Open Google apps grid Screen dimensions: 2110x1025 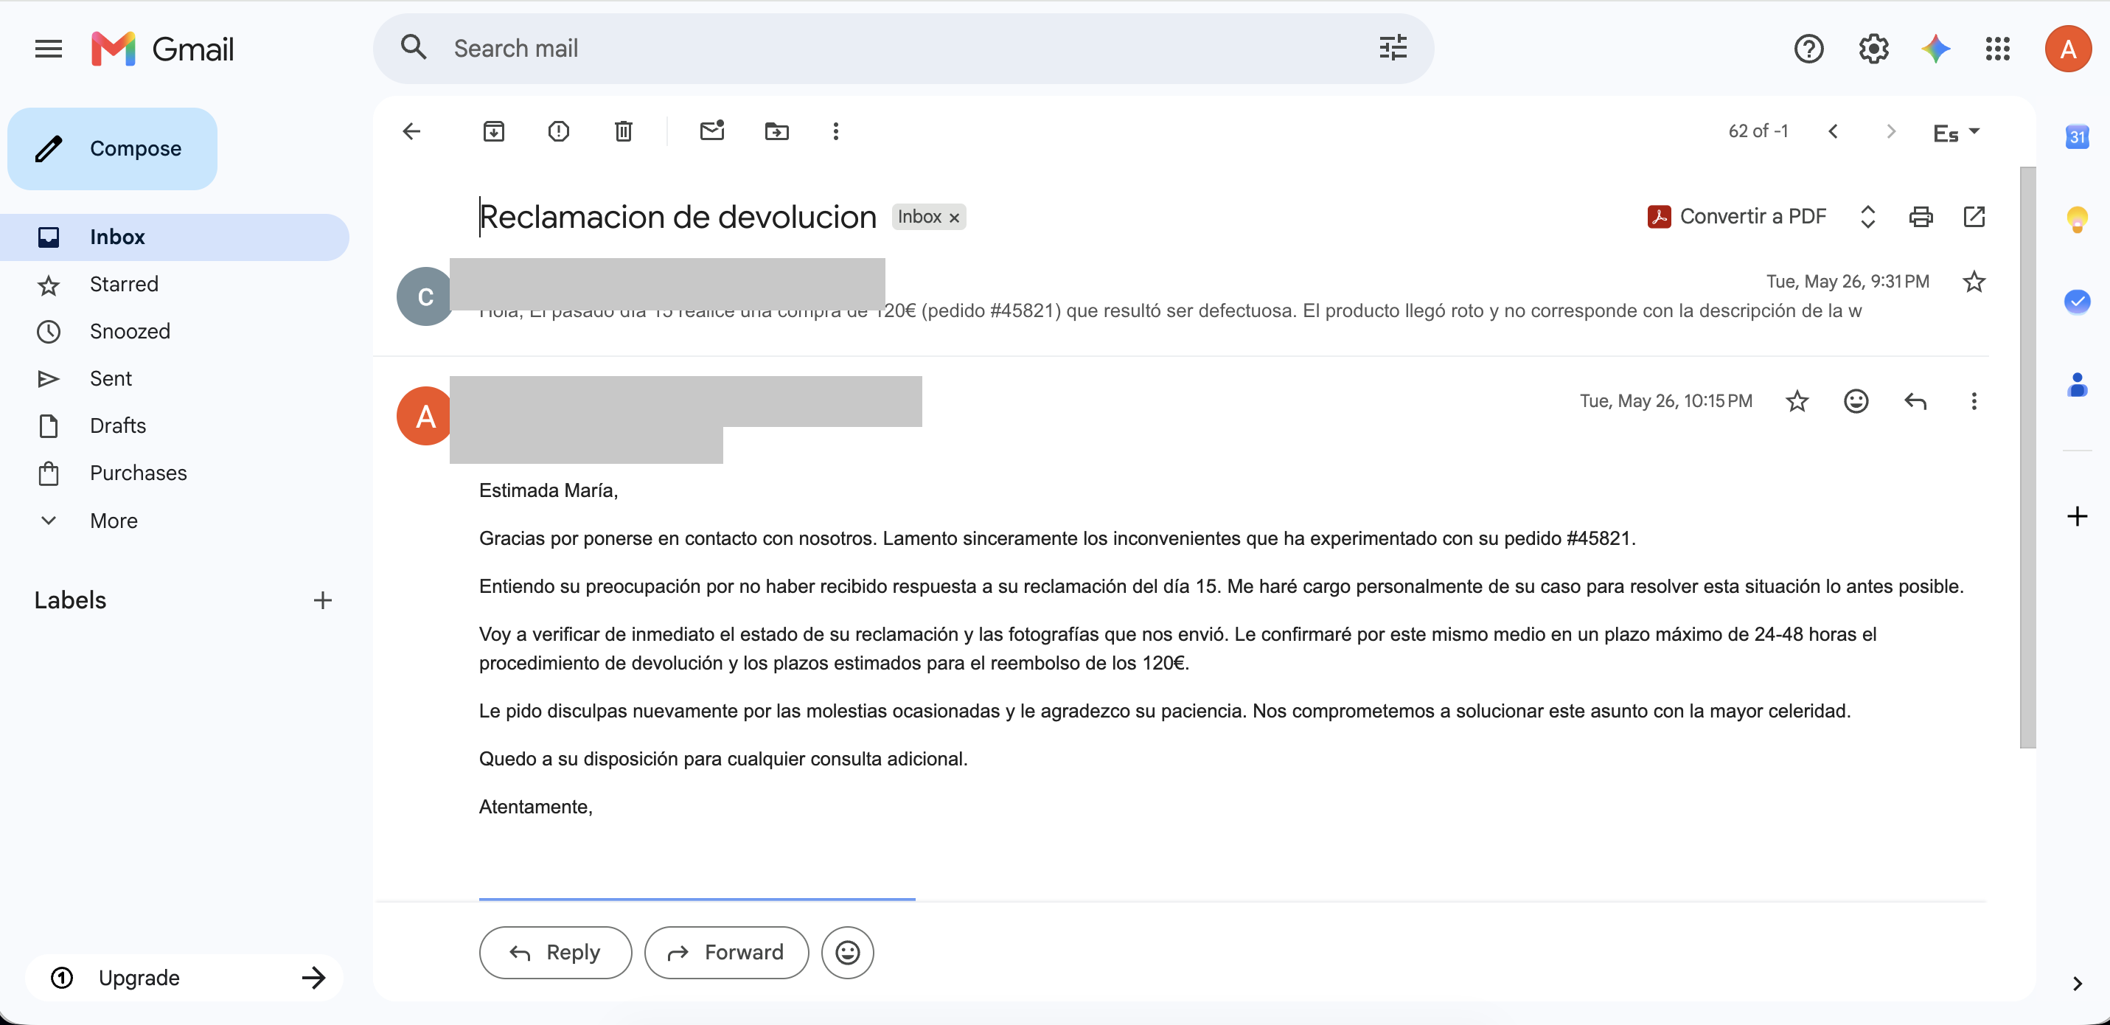tap(1998, 49)
